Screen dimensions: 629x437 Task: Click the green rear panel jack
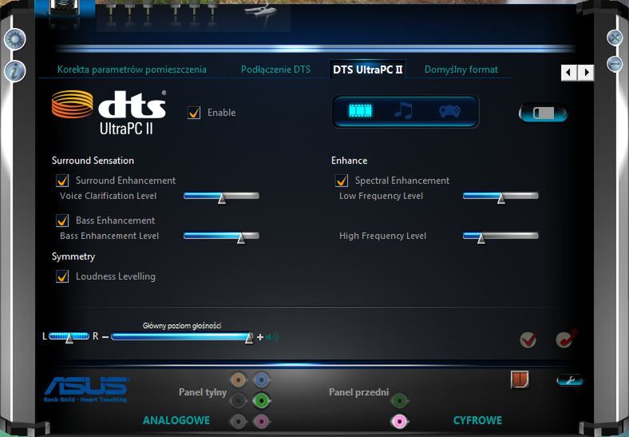click(x=262, y=400)
